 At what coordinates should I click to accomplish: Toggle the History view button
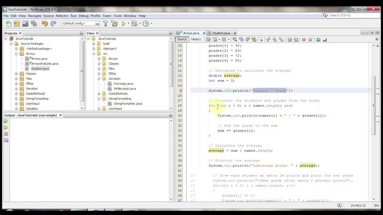point(196,39)
